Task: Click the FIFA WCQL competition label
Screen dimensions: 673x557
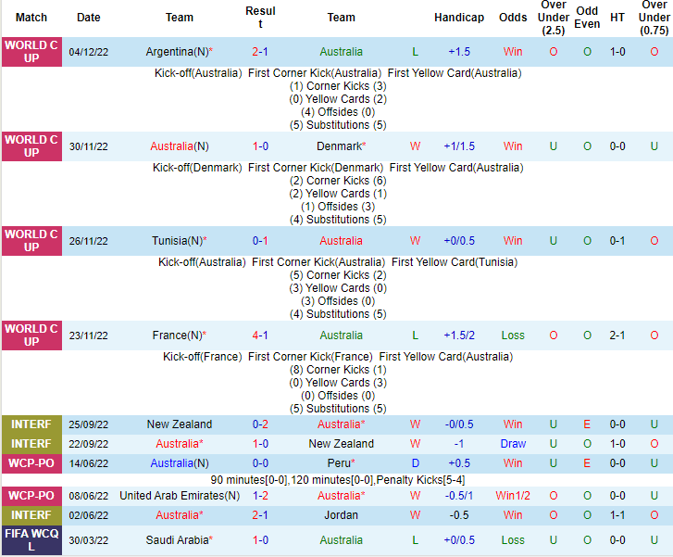Action: [x=31, y=540]
